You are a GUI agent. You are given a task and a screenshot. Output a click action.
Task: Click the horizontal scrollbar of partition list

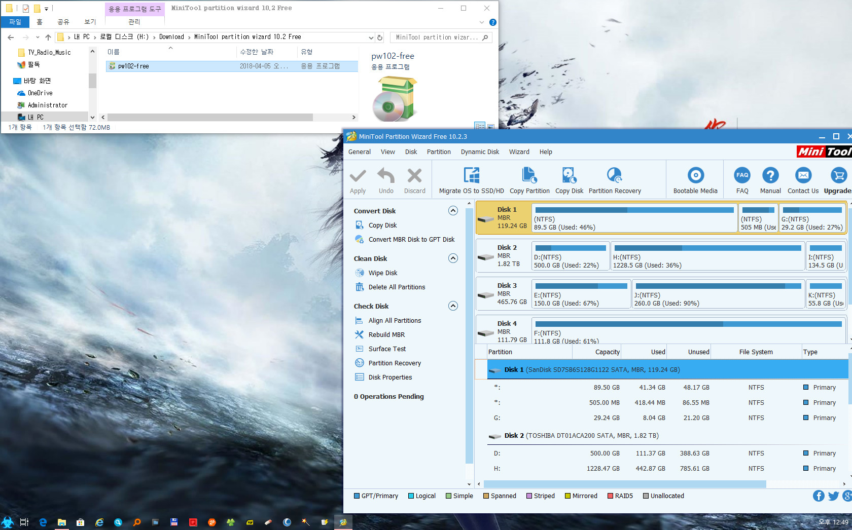pyautogui.click(x=625, y=484)
